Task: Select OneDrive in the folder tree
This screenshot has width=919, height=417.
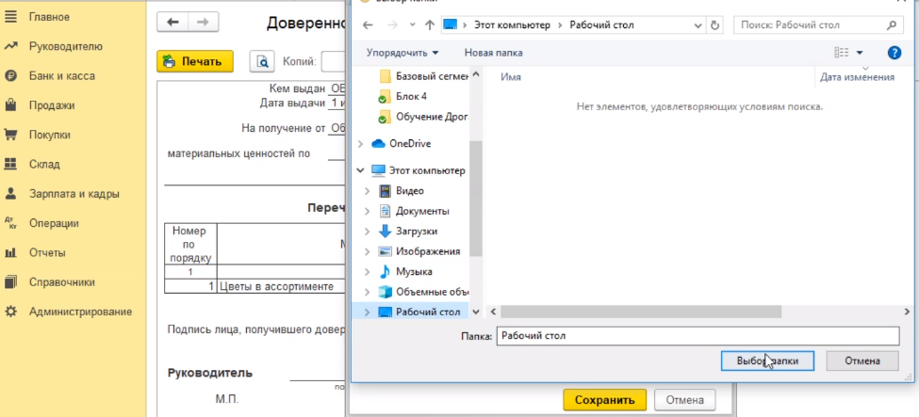Action: (409, 143)
